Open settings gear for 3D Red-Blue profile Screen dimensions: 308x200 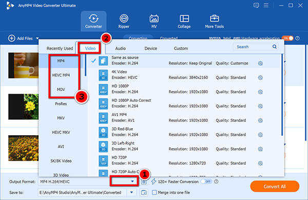(260, 135)
